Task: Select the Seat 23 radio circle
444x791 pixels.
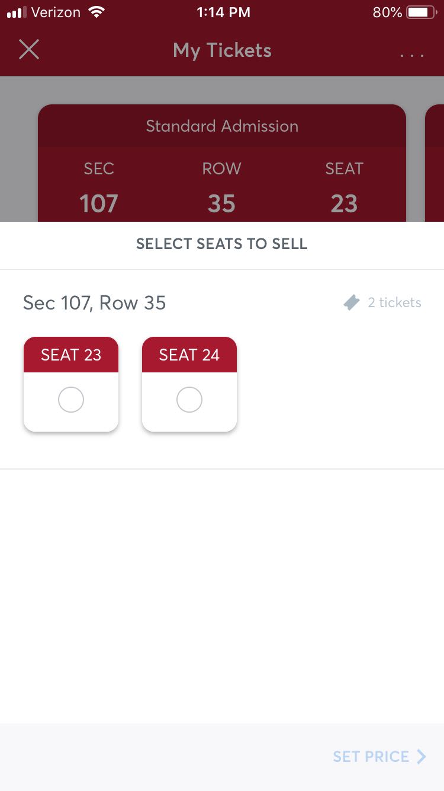Action: (x=71, y=400)
